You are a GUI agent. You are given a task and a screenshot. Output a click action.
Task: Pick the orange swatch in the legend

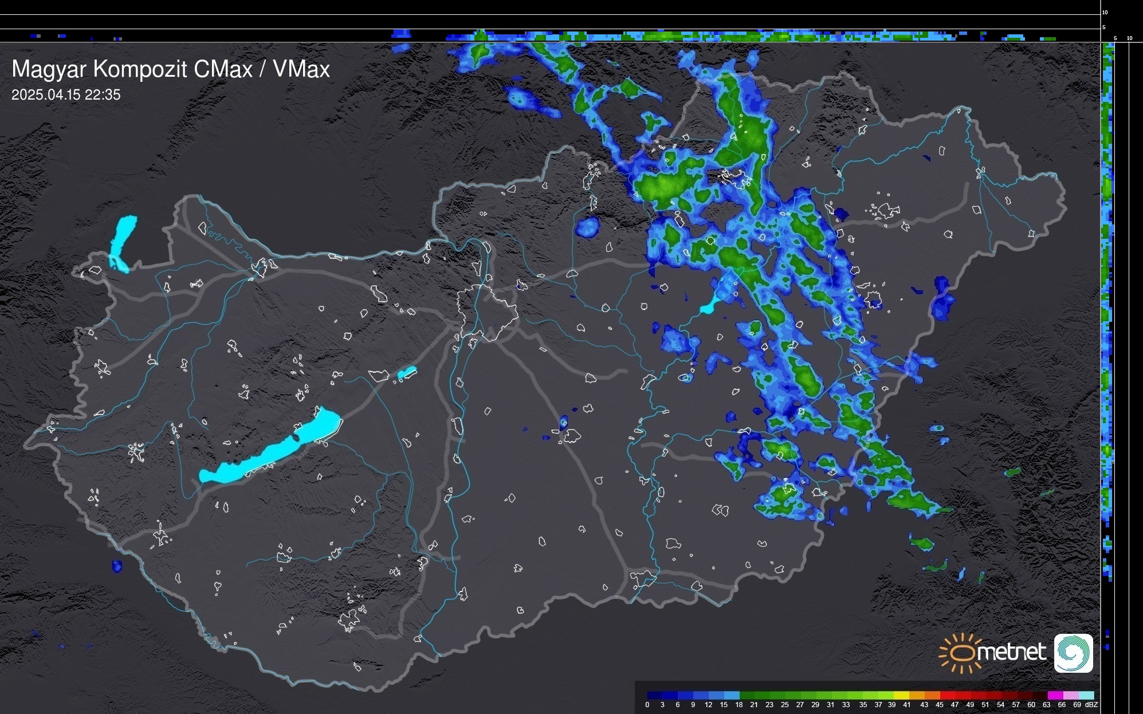tap(933, 696)
